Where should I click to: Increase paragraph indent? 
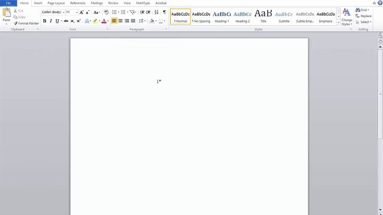pos(148,12)
